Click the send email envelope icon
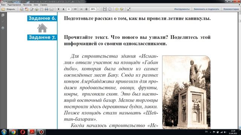The image size is (241, 135). click(x=52, y=9)
